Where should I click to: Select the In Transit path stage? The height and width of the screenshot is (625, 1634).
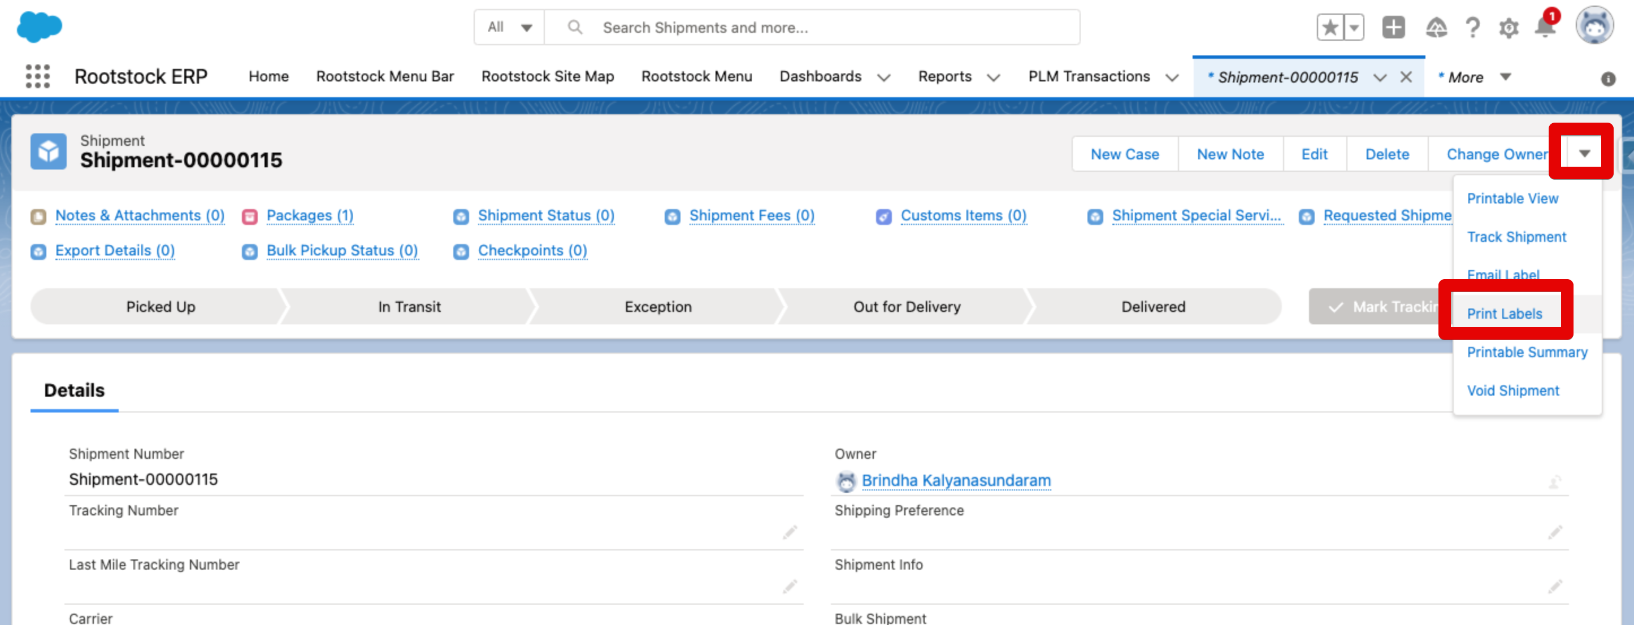pos(409,307)
